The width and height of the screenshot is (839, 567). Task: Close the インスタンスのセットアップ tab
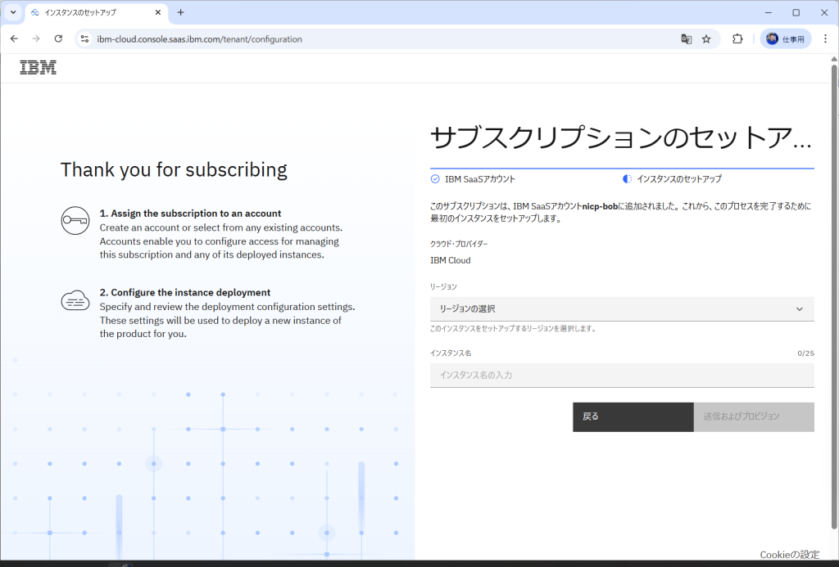click(x=158, y=12)
